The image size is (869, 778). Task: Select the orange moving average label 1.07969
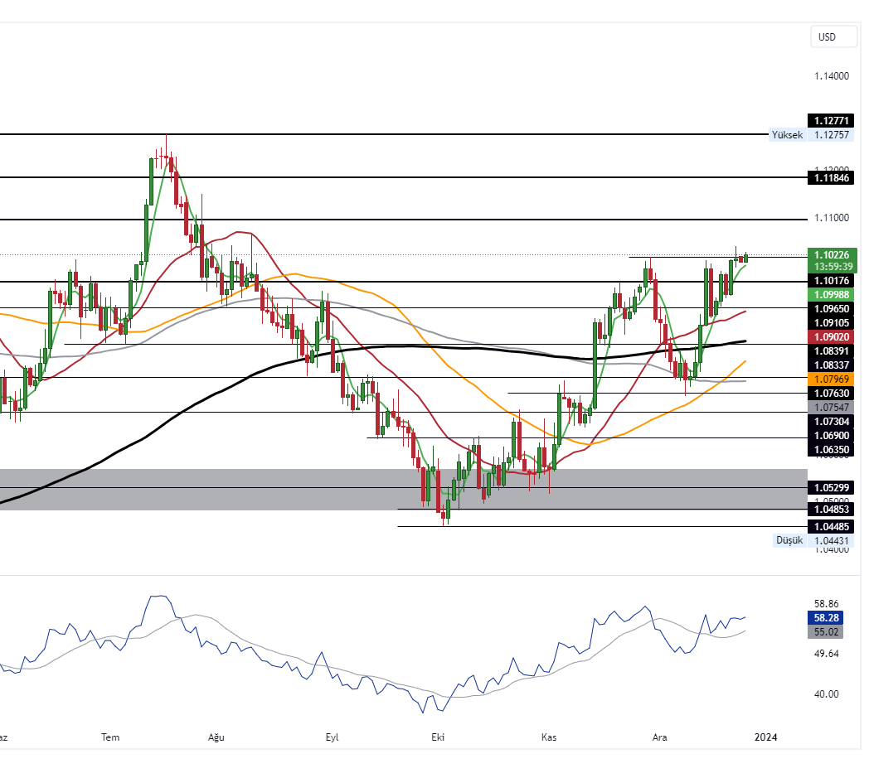[x=833, y=379]
